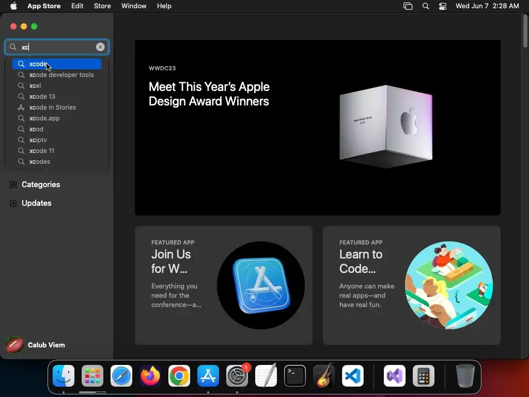Click the date and time in menu bar
This screenshot has height=397, width=529.
tap(487, 6)
